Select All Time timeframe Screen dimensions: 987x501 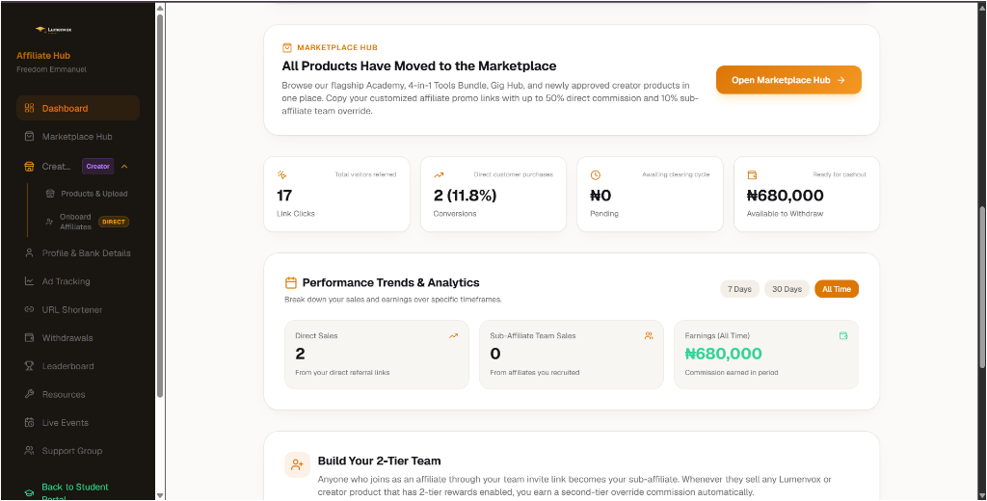tap(837, 289)
